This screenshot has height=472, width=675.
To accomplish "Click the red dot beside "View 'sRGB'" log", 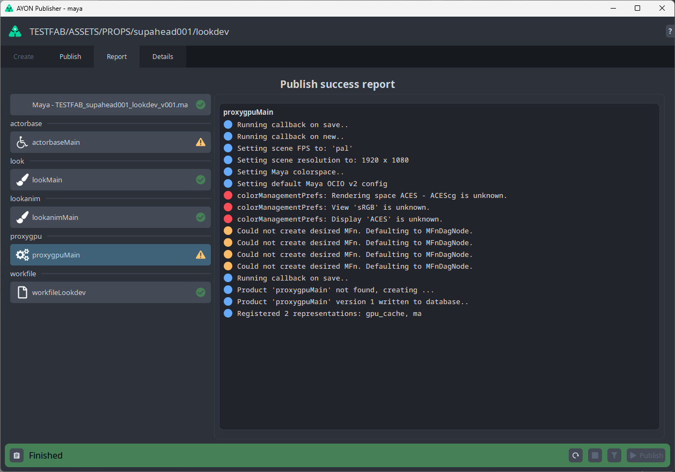I will pyautogui.click(x=228, y=207).
